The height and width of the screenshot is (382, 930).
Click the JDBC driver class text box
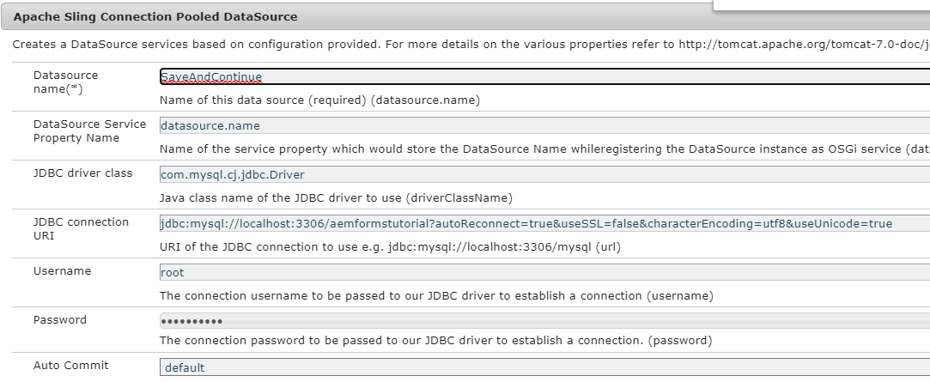pyautogui.click(x=544, y=174)
